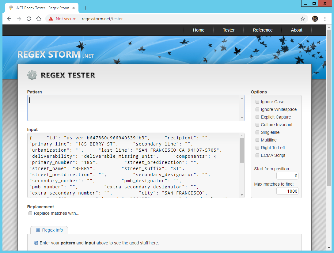Toggle the Culture Invariant checkbox
This screenshot has height=253, width=334.
(x=257, y=125)
